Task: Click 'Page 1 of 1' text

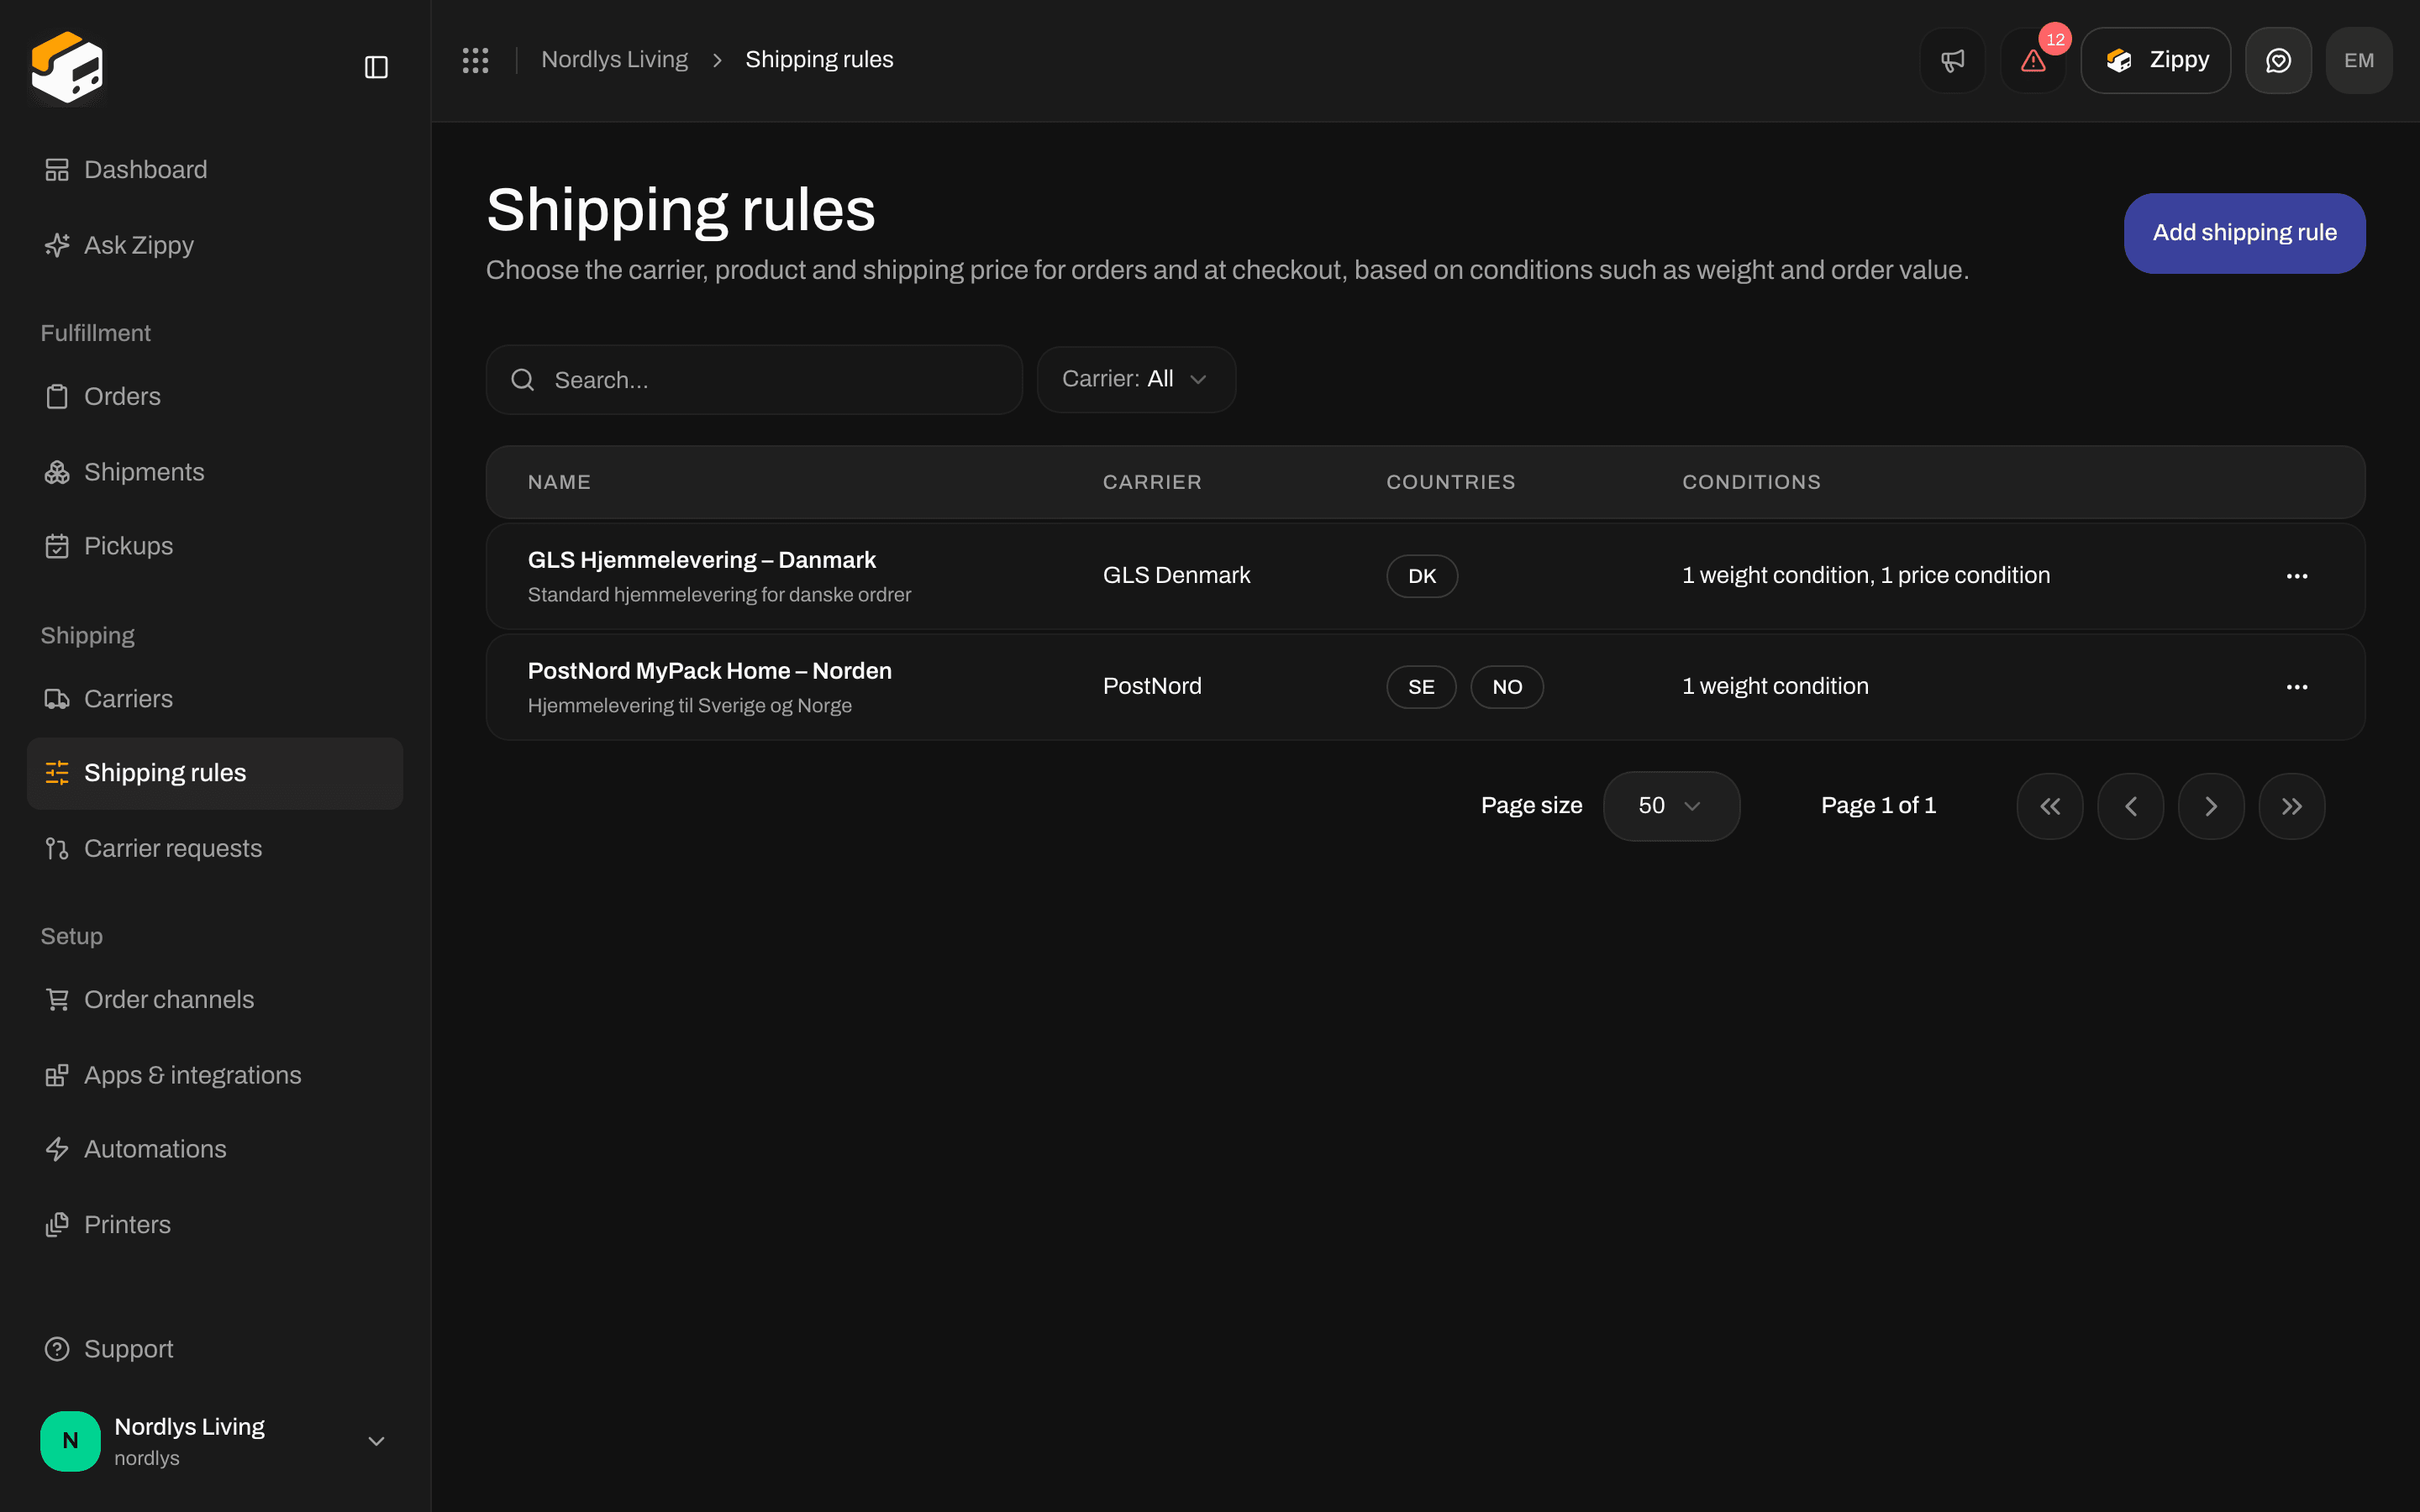Action: [x=1878, y=806]
